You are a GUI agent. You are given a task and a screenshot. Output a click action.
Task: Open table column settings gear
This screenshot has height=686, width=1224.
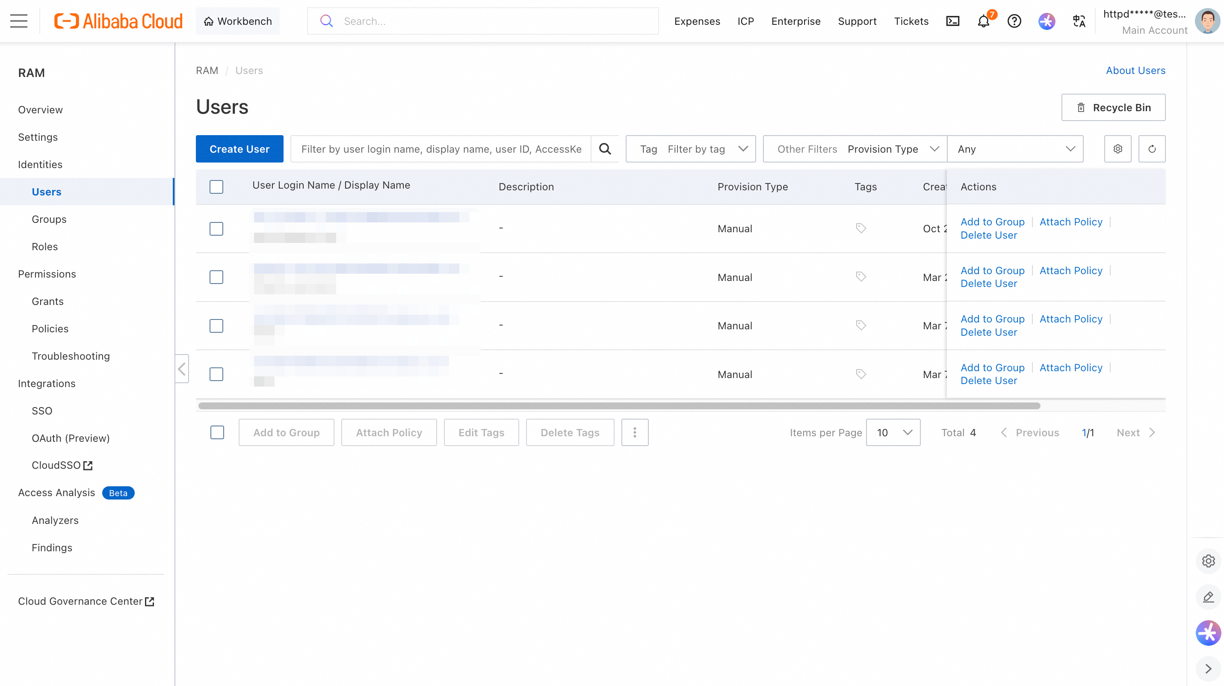point(1118,149)
